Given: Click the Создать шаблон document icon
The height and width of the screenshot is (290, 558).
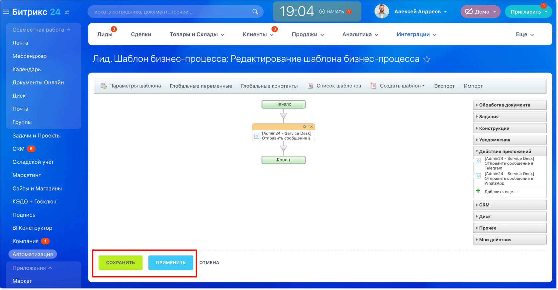Looking at the screenshot, I should [x=374, y=86].
